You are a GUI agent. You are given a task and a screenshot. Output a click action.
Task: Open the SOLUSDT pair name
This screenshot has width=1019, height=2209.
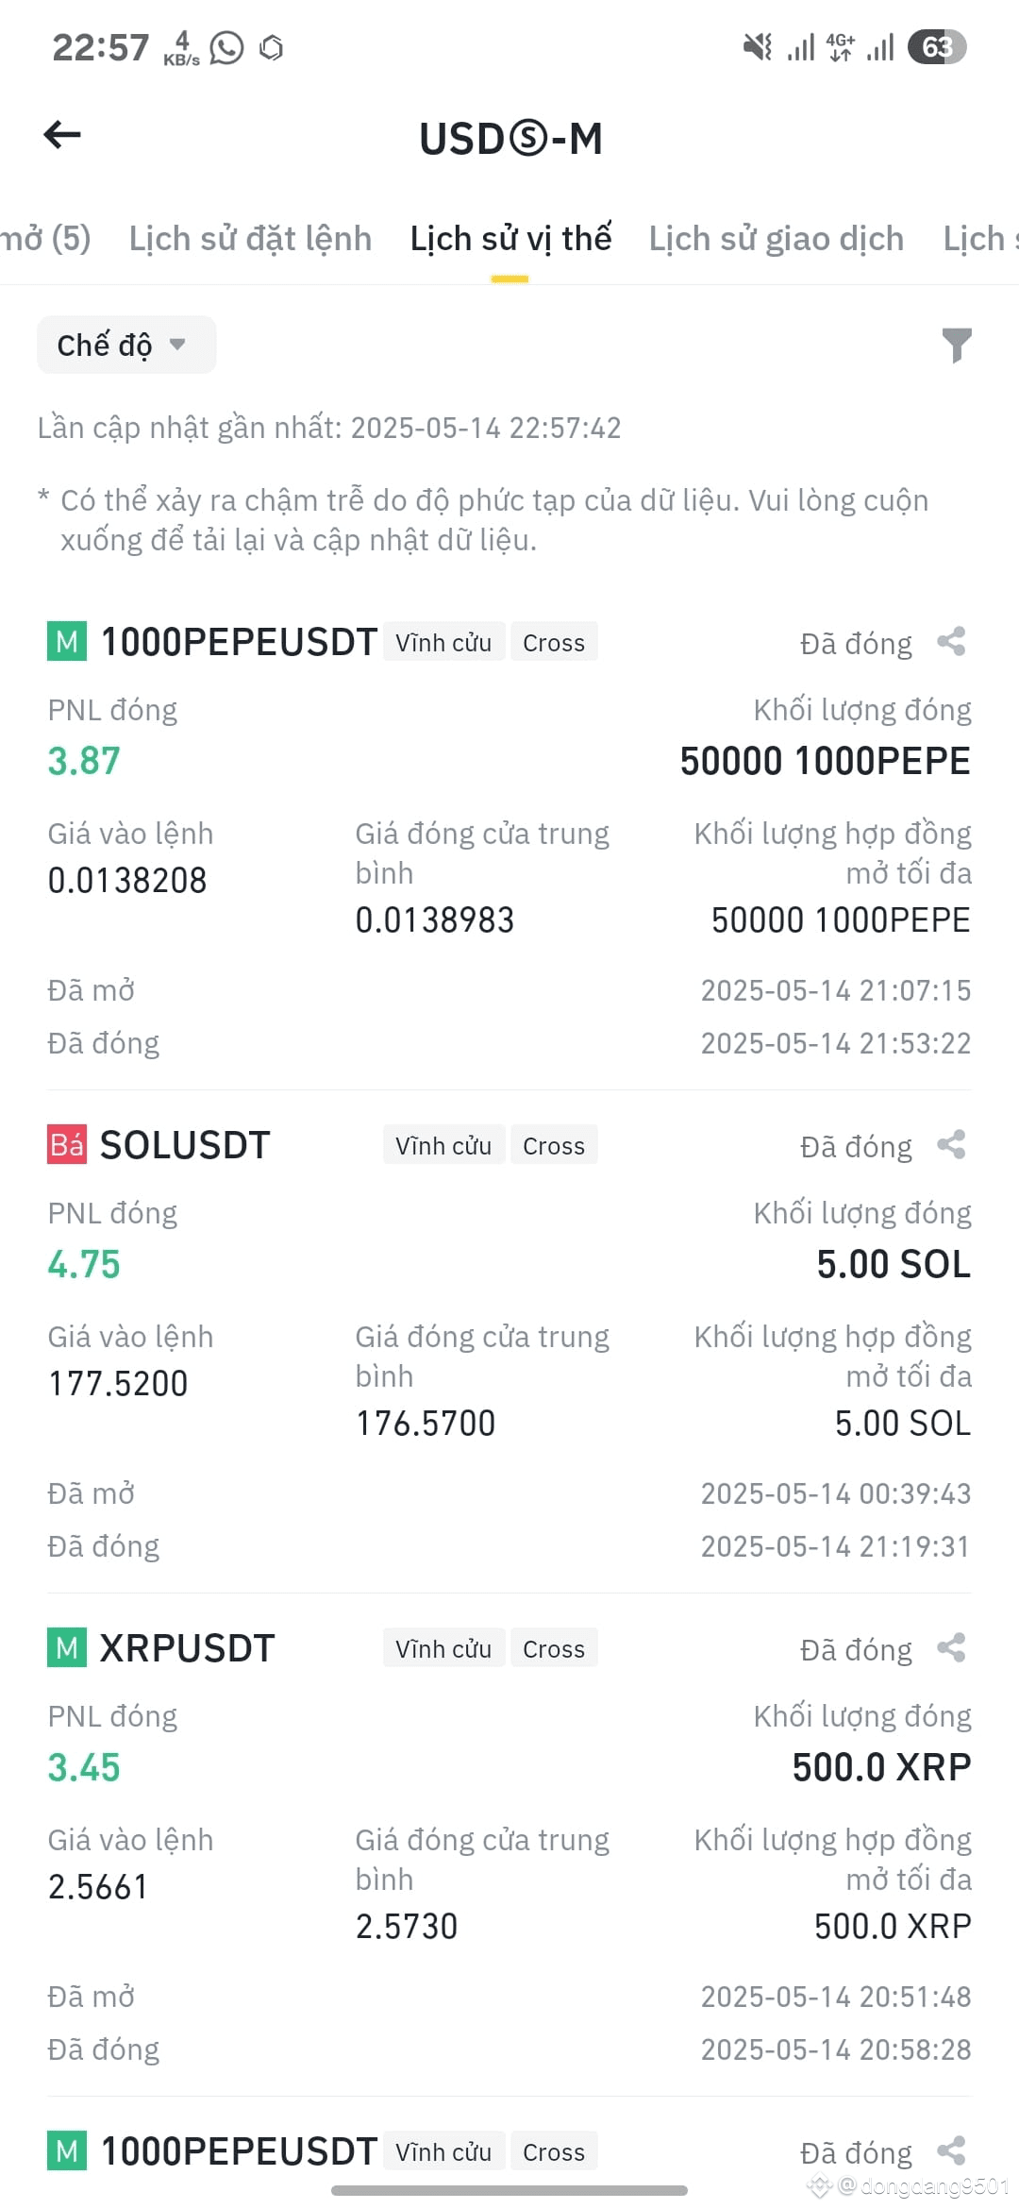pyautogui.click(x=185, y=1145)
